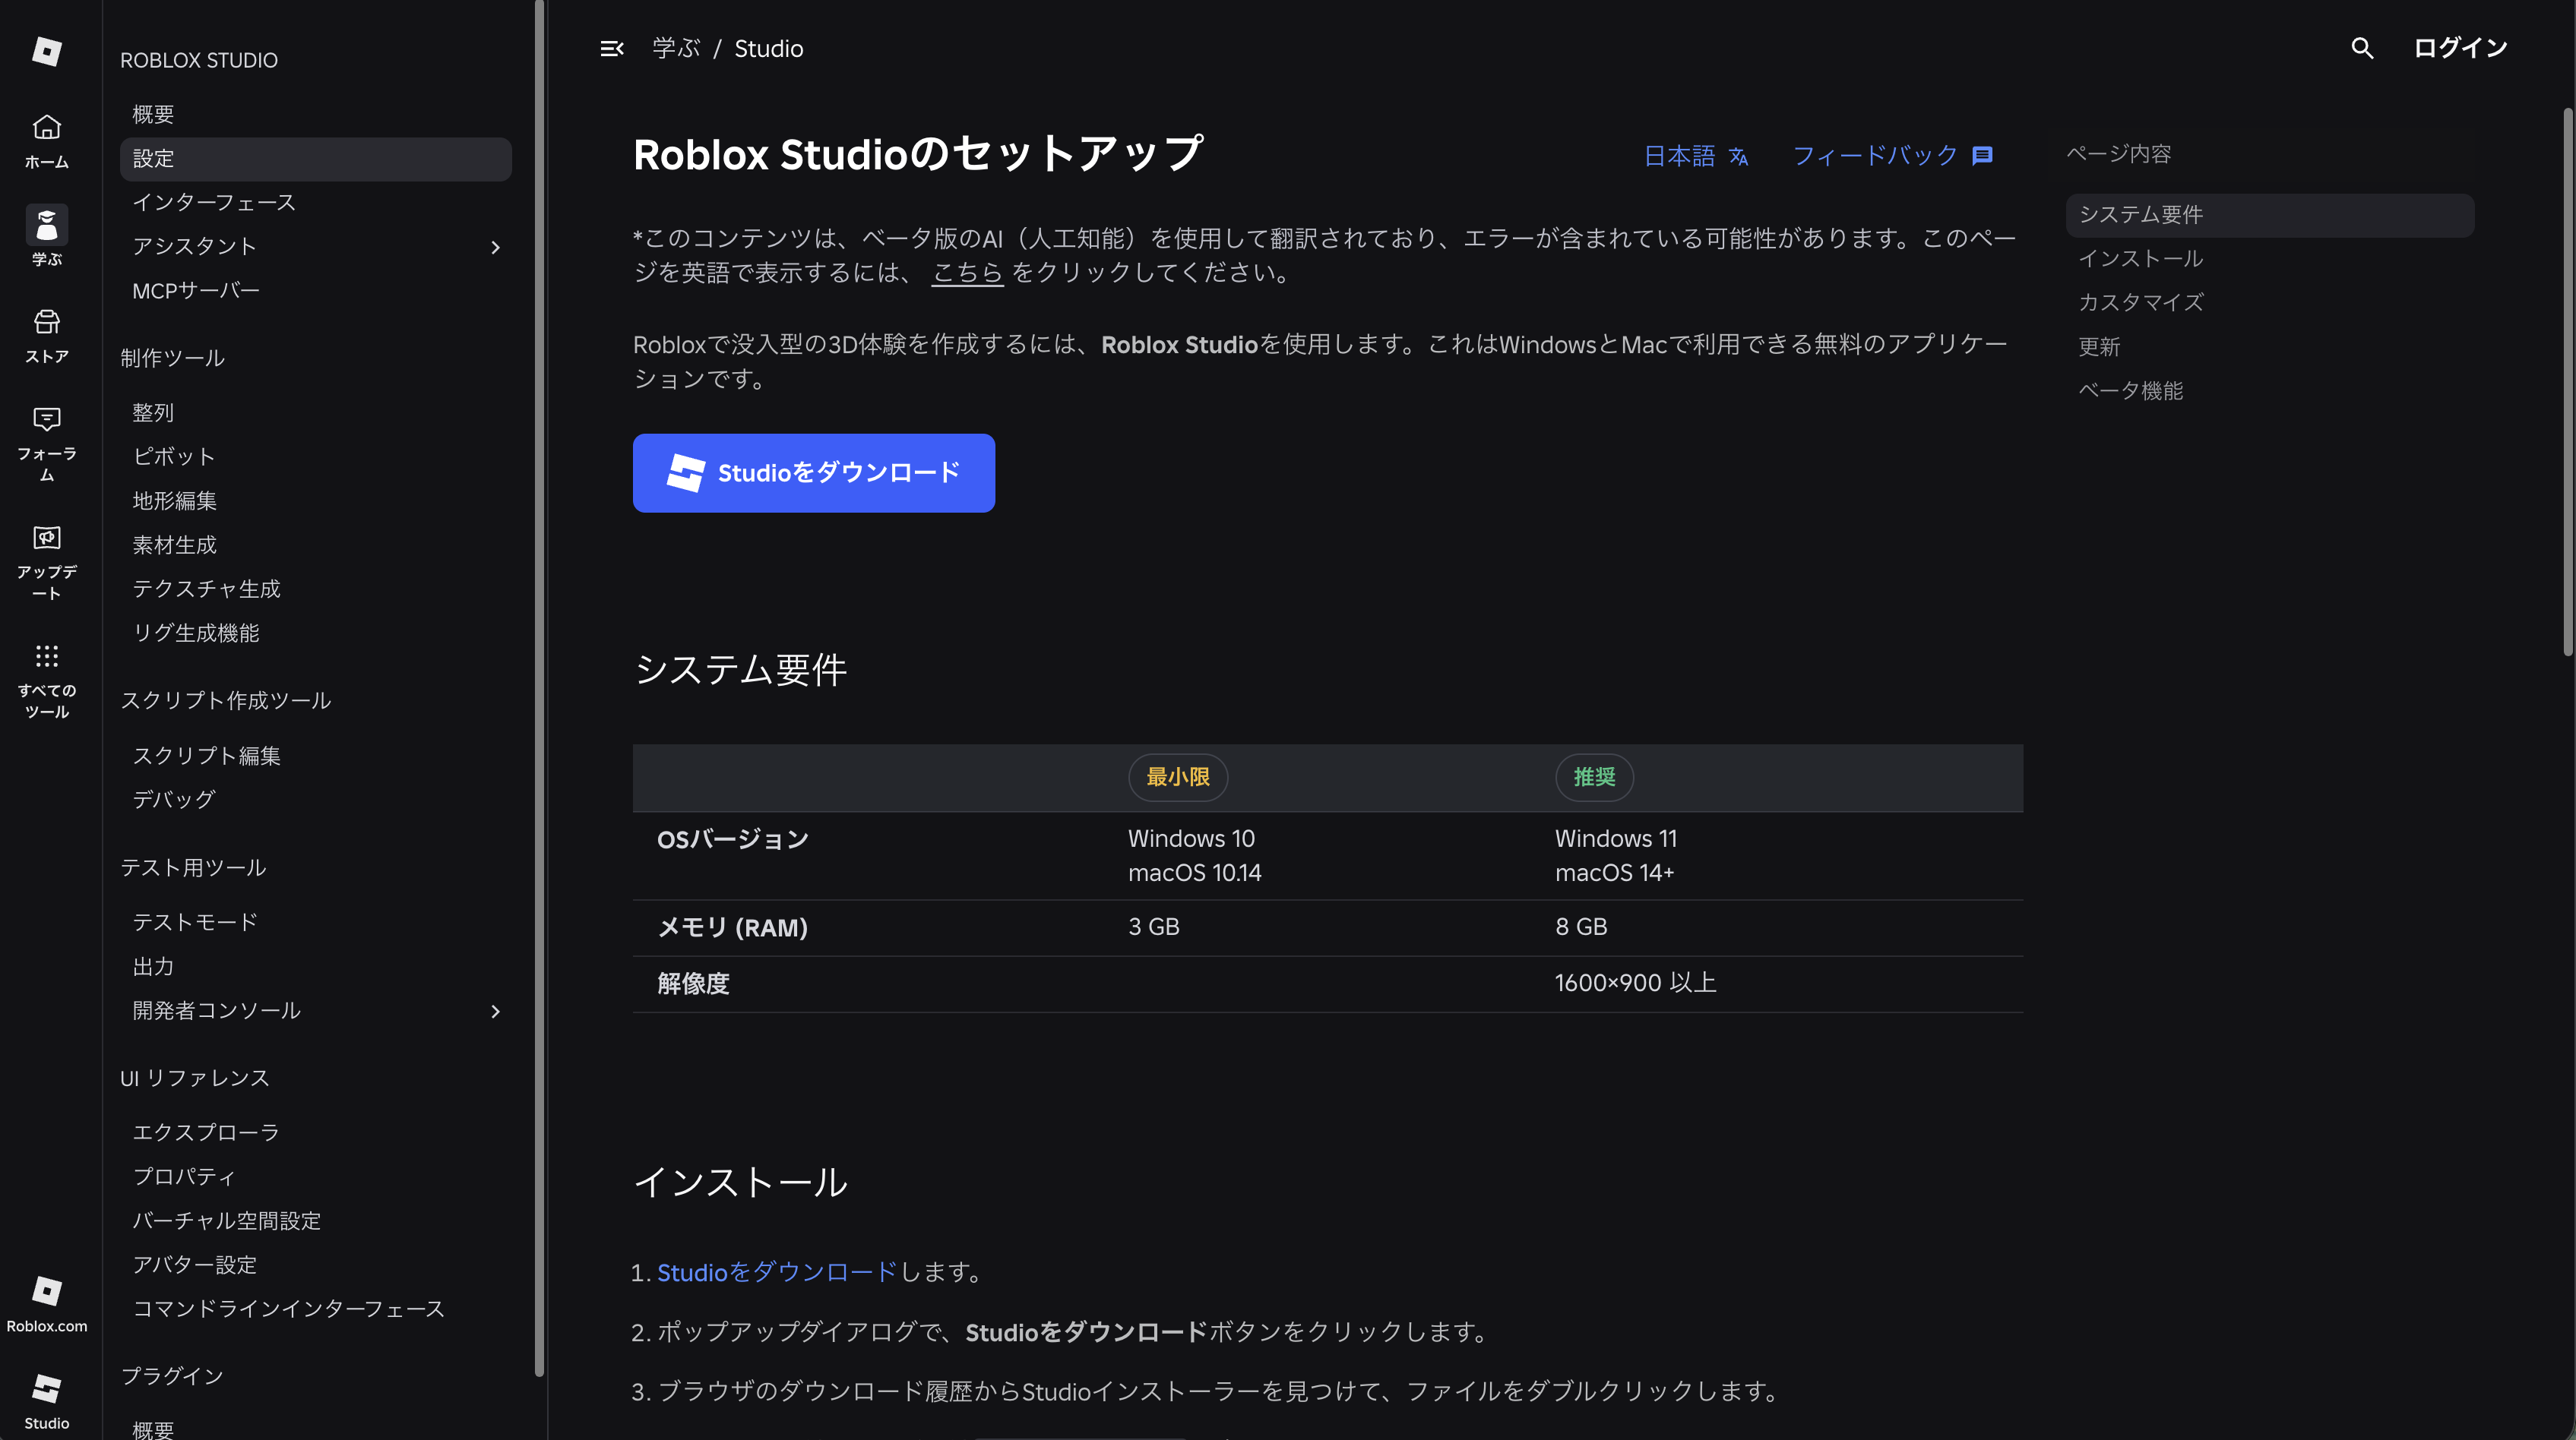Jump to ベータ機能 in page contents

(2130, 390)
